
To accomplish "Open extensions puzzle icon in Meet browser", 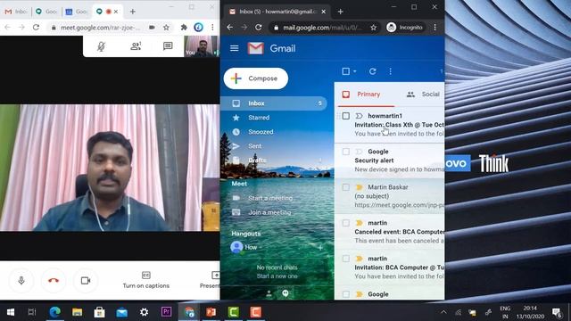I will pyautogui.click(x=184, y=28).
